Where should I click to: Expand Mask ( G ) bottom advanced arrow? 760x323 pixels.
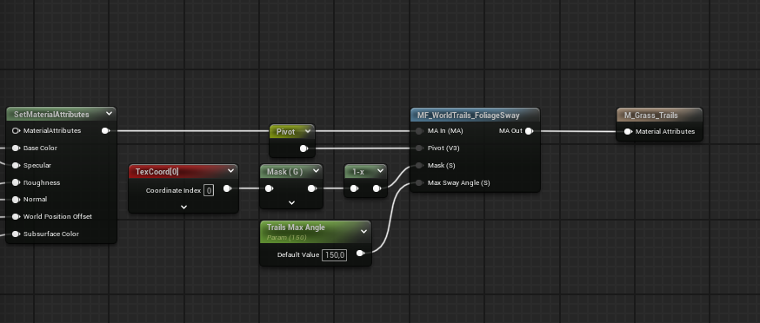click(x=291, y=203)
